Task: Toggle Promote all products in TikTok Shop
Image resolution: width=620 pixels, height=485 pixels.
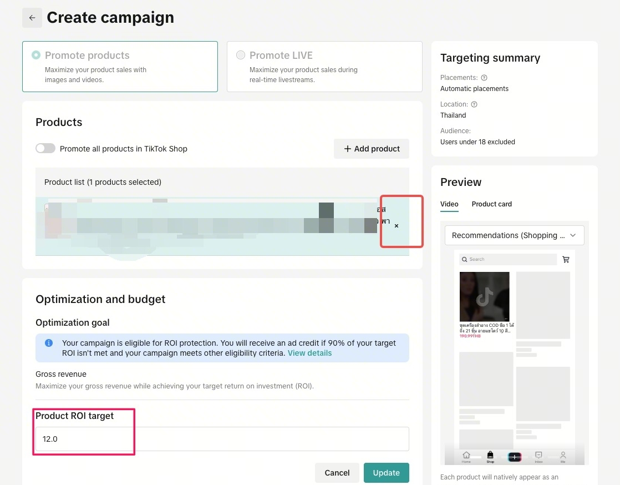Action: pyautogui.click(x=45, y=149)
